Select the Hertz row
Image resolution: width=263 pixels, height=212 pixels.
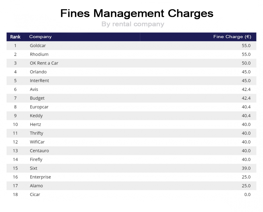coord(131,124)
